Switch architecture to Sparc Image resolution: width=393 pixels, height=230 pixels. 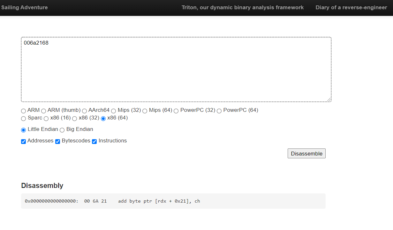[x=23, y=119]
